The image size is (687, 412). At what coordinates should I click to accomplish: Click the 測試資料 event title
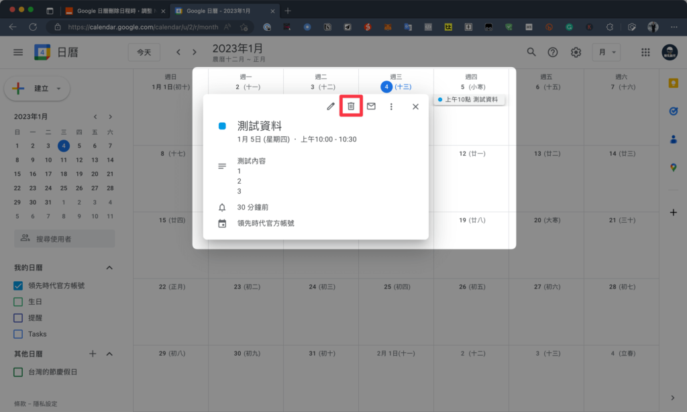coord(260,126)
